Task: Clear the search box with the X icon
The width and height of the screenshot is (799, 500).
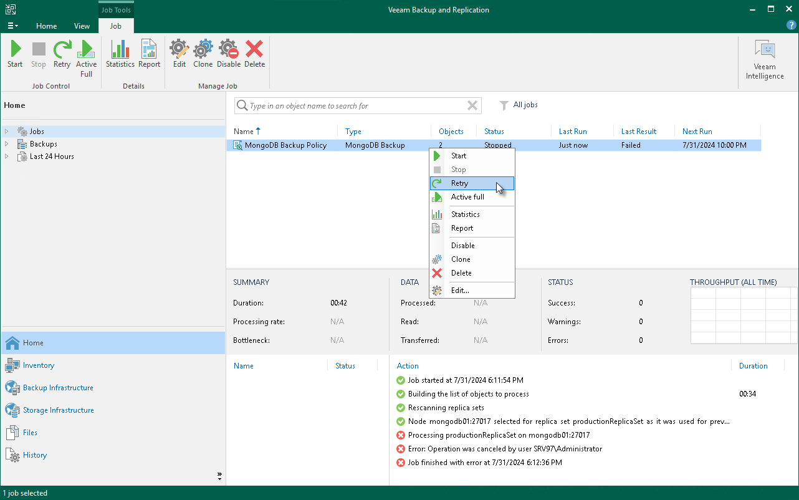Action: 472,106
